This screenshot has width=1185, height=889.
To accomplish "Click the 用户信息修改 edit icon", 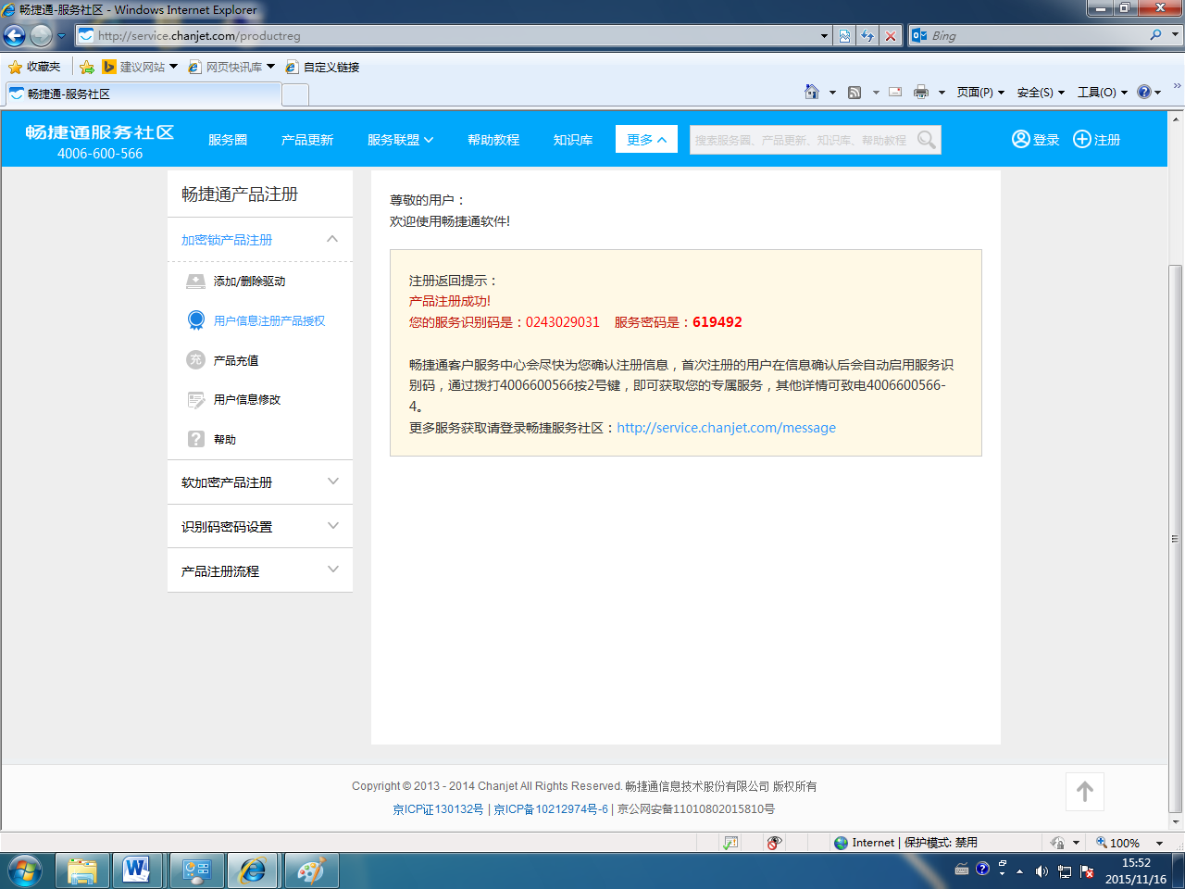I will 196,400.
